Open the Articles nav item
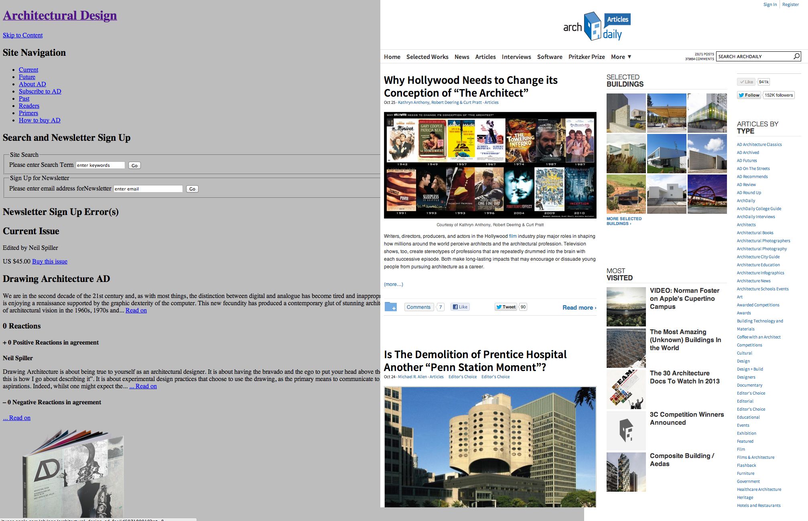 coord(485,57)
